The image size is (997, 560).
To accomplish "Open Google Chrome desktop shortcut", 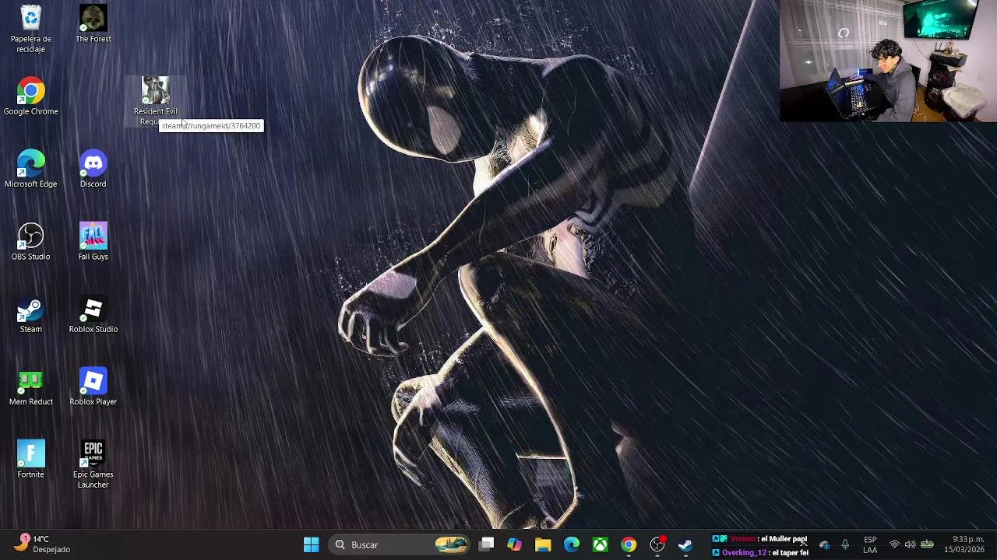I will pos(30,96).
